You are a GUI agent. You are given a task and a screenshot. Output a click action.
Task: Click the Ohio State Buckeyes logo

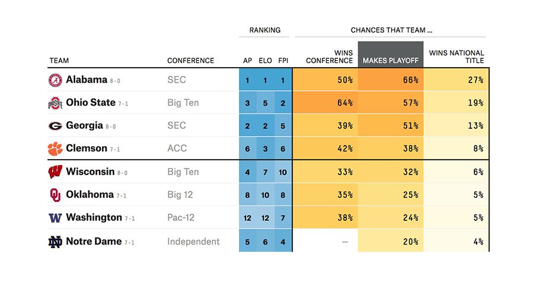pyautogui.click(x=55, y=103)
